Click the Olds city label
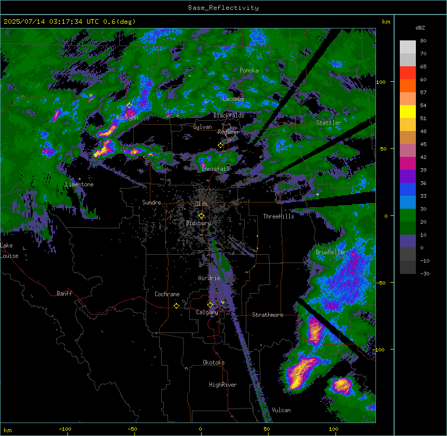447x436 pixels. coord(201,204)
